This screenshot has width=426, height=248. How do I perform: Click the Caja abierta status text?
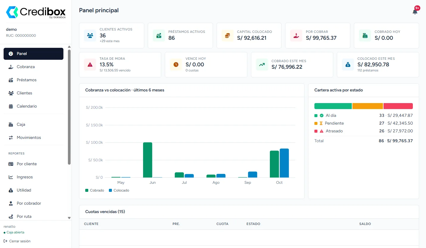pyautogui.click(x=15, y=232)
